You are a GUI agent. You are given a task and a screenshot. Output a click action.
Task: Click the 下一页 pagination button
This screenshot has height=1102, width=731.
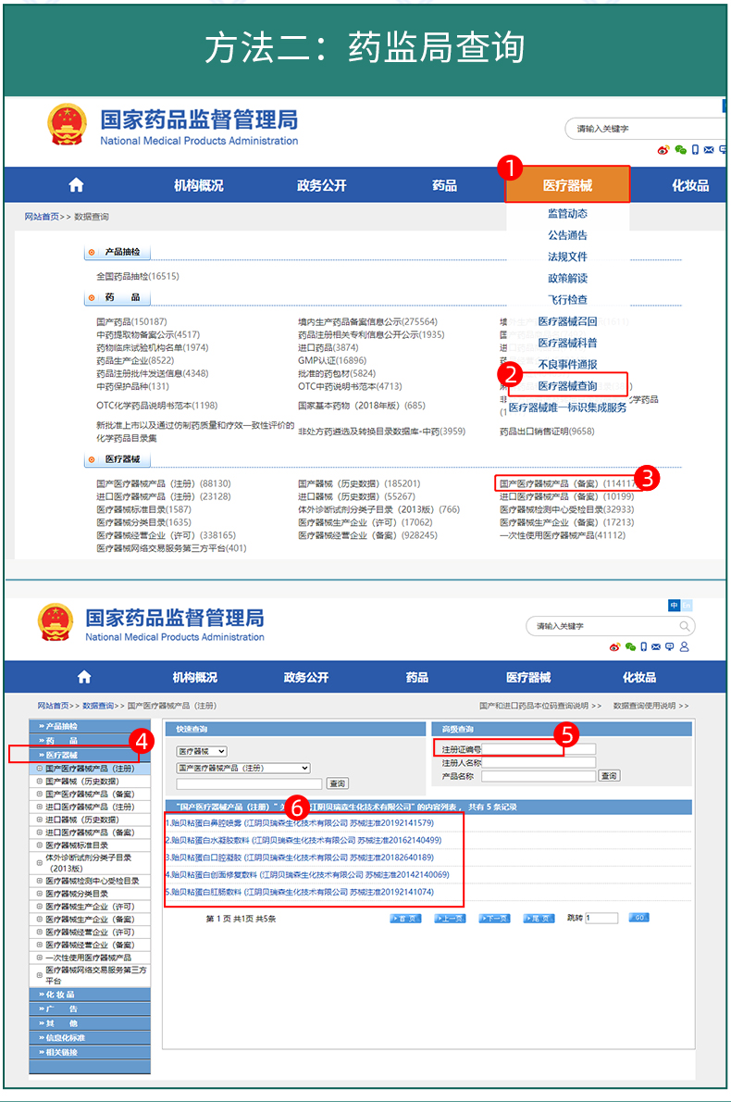point(494,918)
